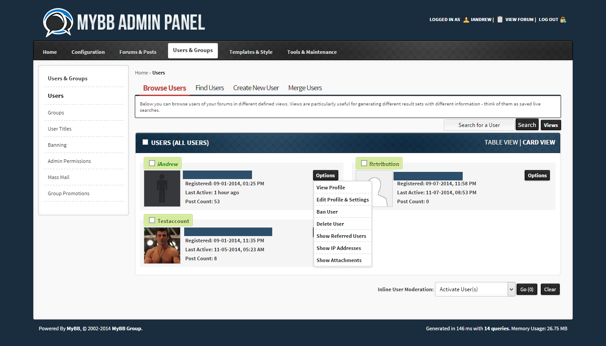Click the padlock icon beside Log Out
Viewport: 606px width, 346px height.
[563, 20]
